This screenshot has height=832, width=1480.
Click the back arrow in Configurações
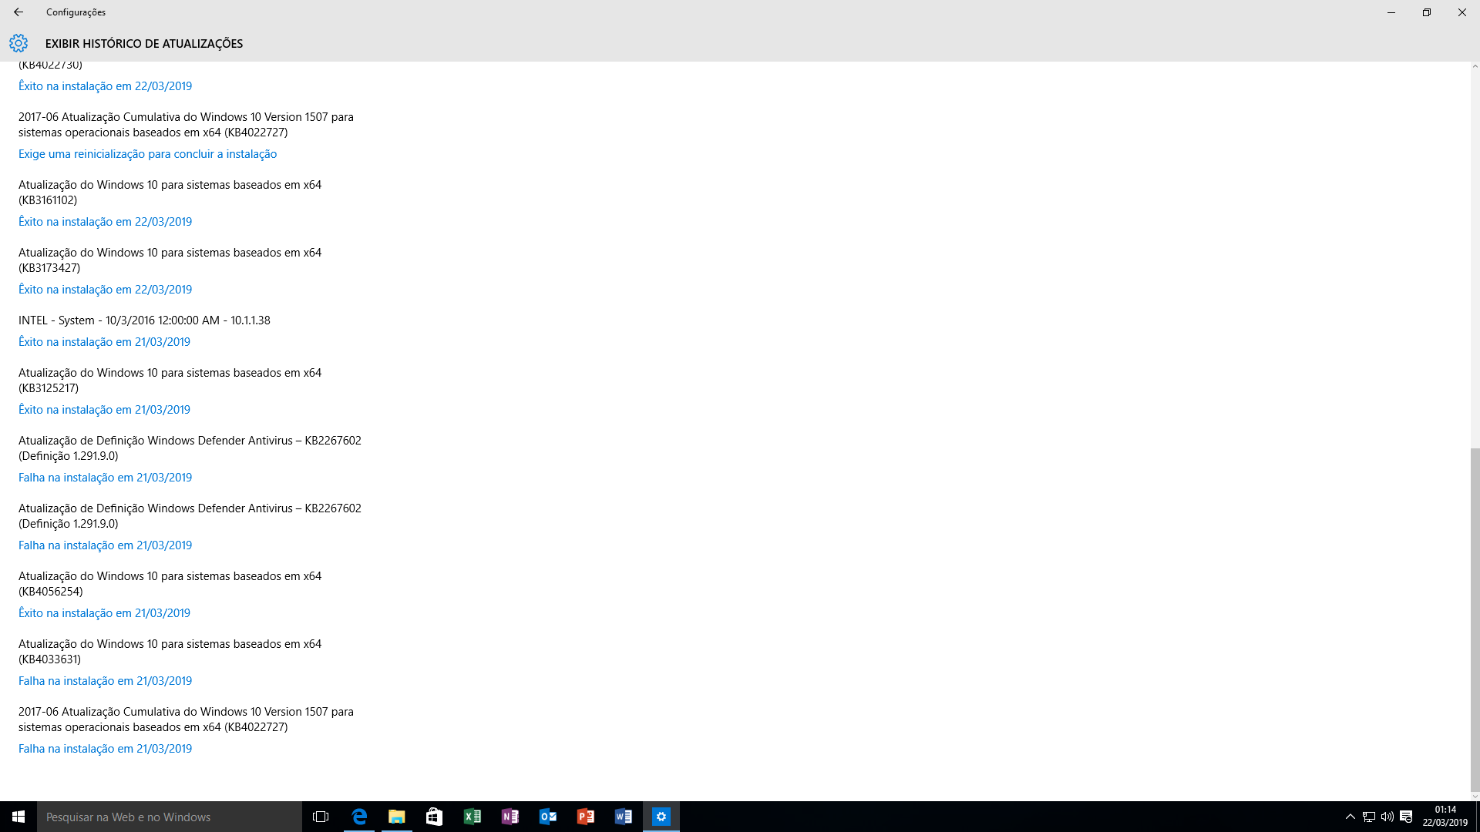pyautogui.click(x=18, y=12)
